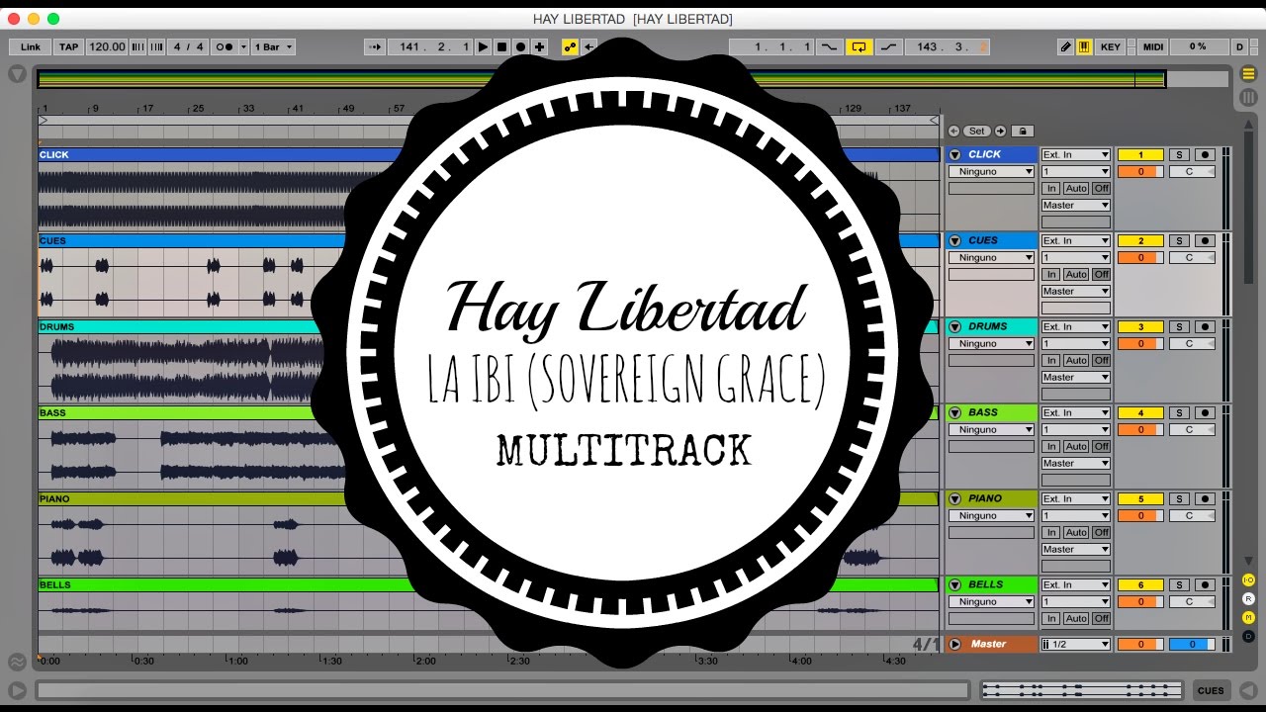Toggle the Returns section R button
The width and height of the screenshot is (1266, 712).
[x=1248, y=598]
